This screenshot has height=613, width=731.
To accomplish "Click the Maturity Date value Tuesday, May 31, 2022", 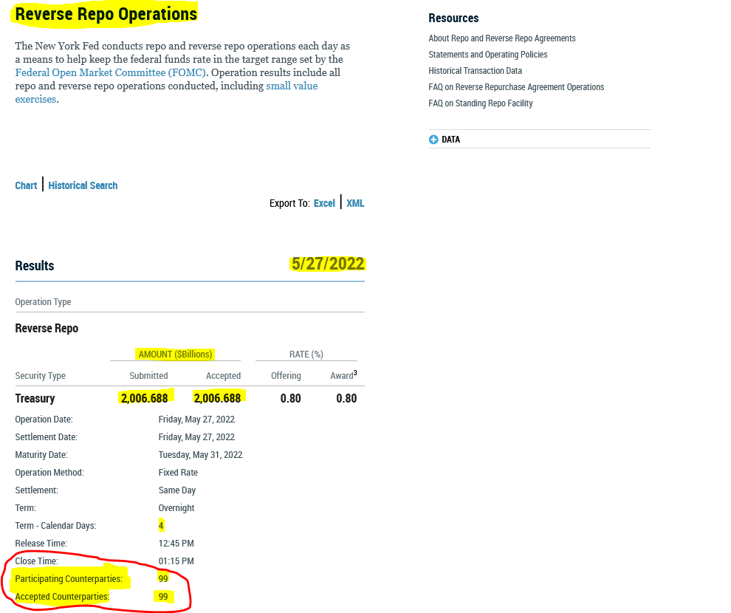I will point(200,455).
